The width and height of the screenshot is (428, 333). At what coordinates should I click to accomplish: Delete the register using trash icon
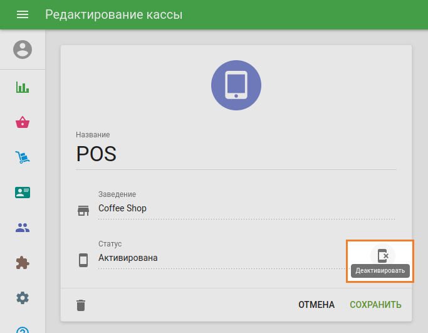81,305
